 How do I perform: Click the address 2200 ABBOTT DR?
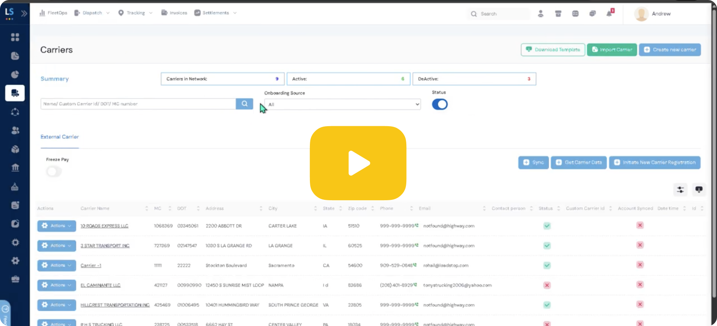point(223,226)
